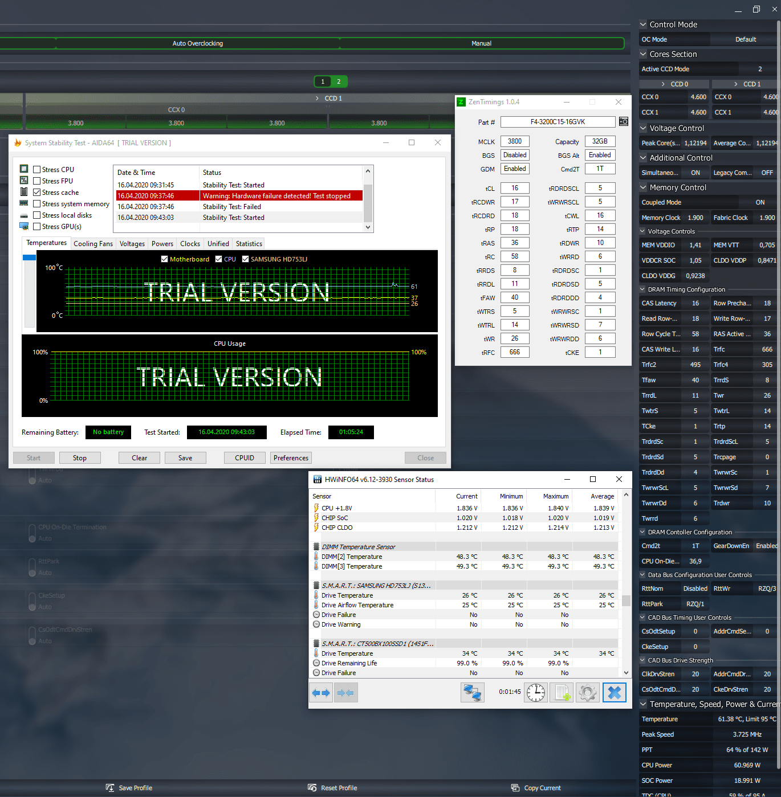Open the Clocks tab
The height and width of the screenshot is (797, 781).
(x=190, y=244)
